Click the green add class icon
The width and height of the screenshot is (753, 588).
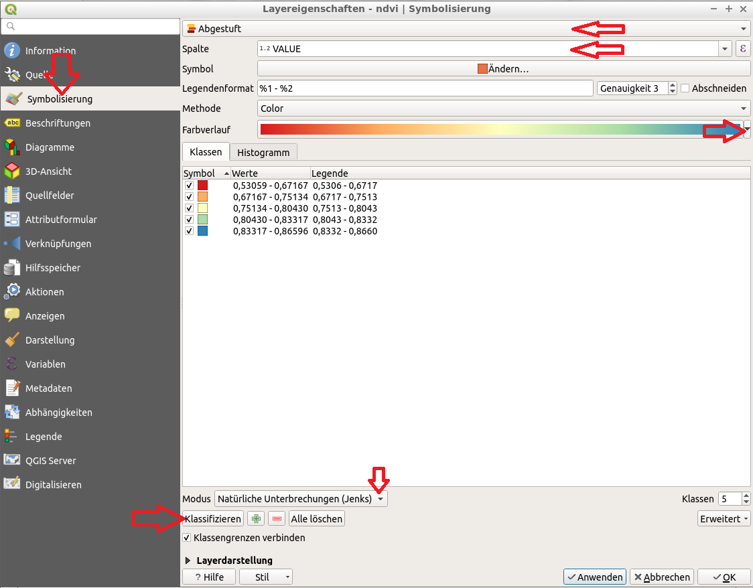[255, 519]
